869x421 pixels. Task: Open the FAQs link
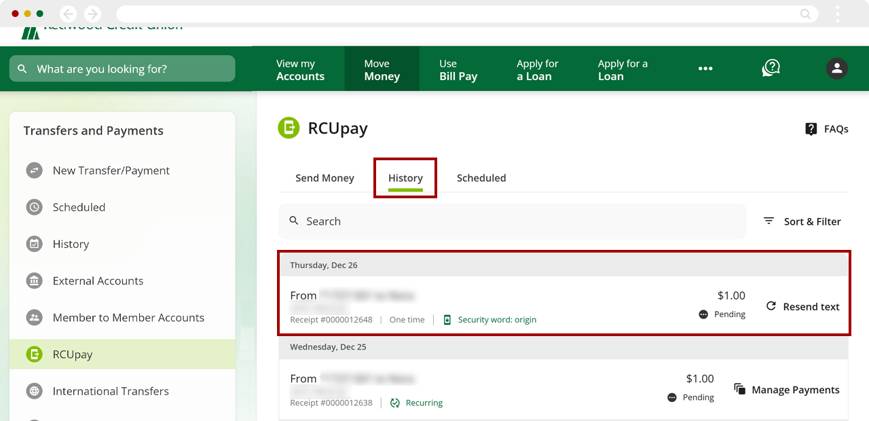click(x=836, y=129)
